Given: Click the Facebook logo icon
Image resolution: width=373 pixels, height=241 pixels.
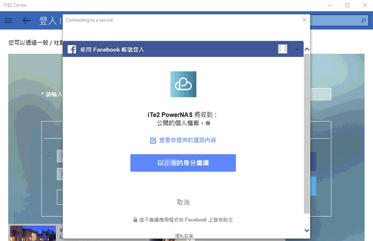Looking at the screenshot, I should (x=72, y=50).
